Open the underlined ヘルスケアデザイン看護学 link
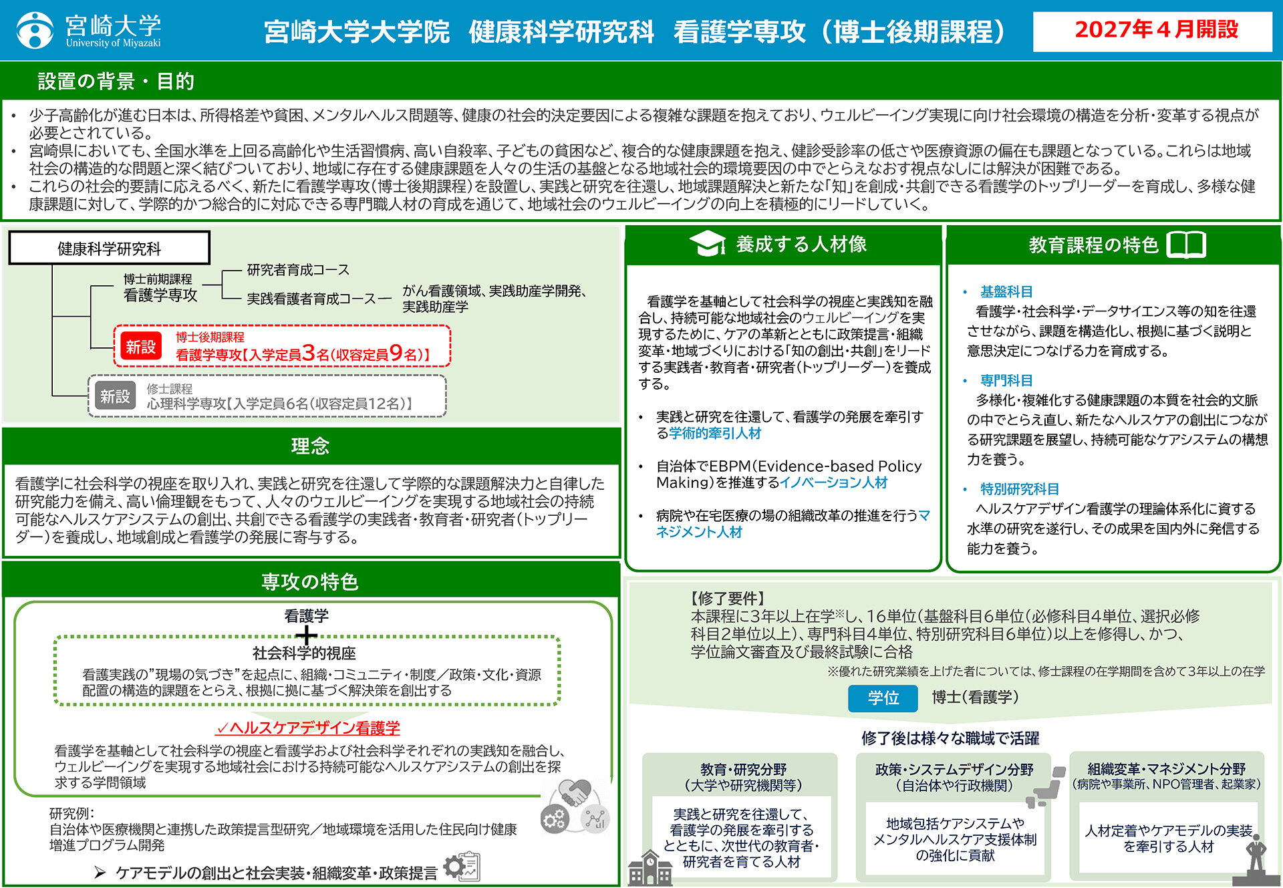Image resolution: width=1283 pixels, height=888 pixels. (308, 728)
